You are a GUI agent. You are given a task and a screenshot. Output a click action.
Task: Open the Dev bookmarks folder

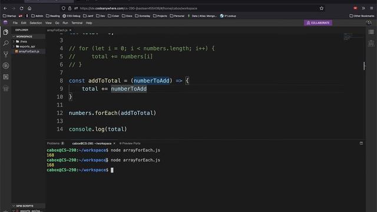101,16
